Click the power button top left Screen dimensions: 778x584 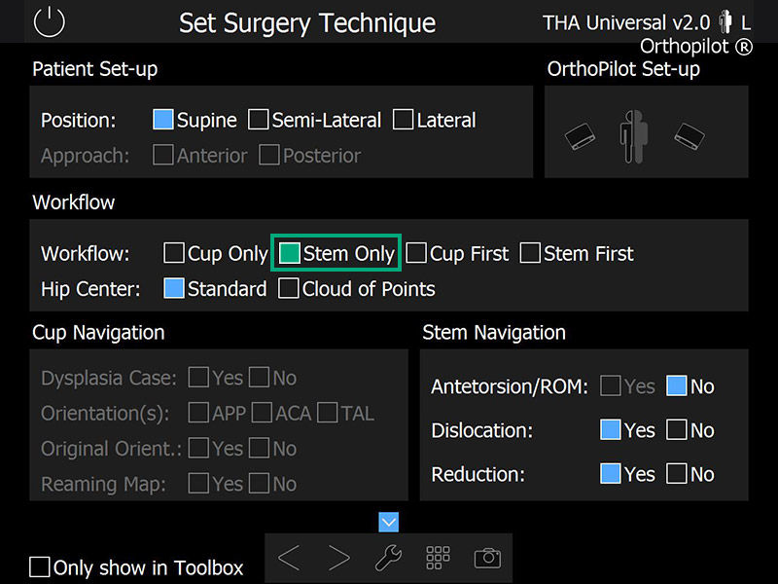pyautogui.click(x=48, y=21)
